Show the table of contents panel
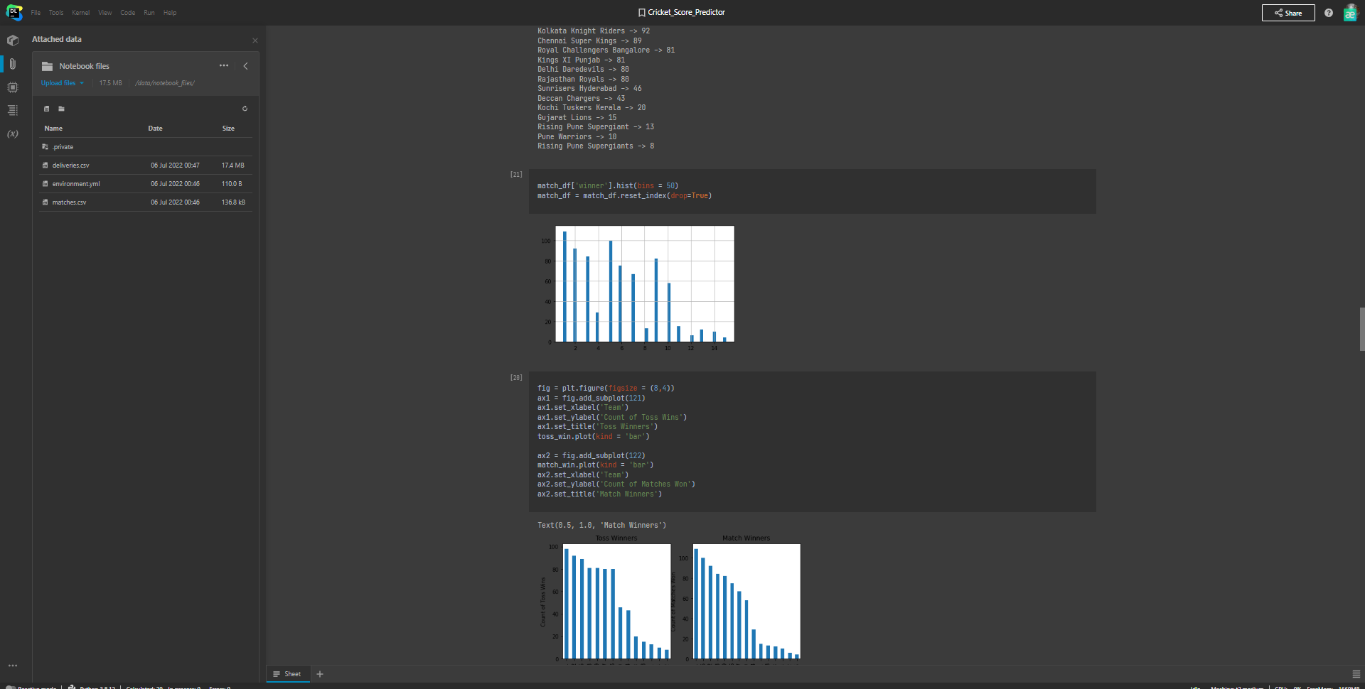The image size is (1365, 689). click(12, 111)
